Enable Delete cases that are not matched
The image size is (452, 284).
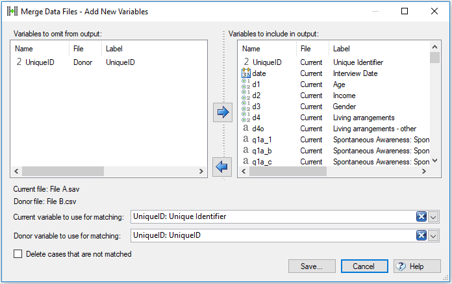(18, 254)
